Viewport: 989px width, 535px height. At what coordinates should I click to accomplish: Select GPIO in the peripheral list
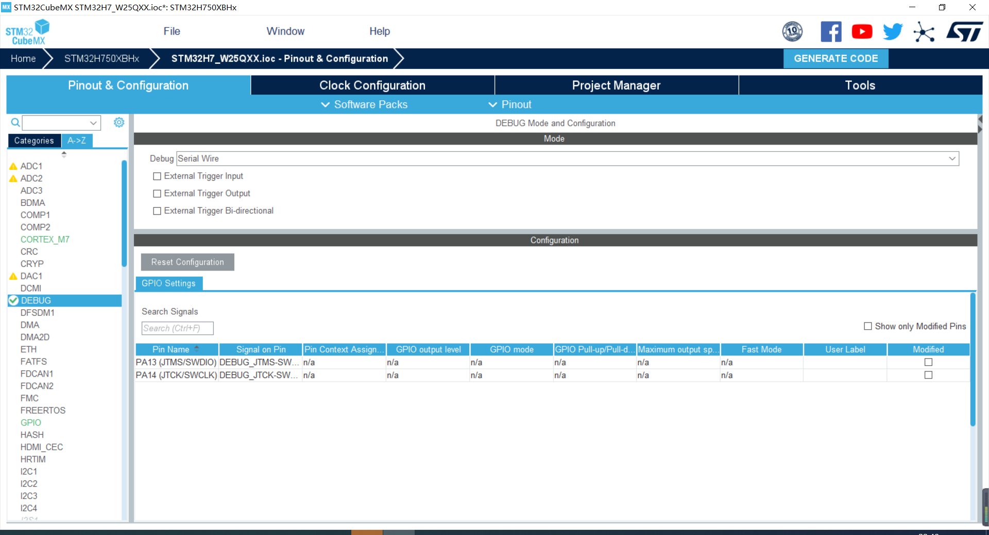[x=31, y=423]
